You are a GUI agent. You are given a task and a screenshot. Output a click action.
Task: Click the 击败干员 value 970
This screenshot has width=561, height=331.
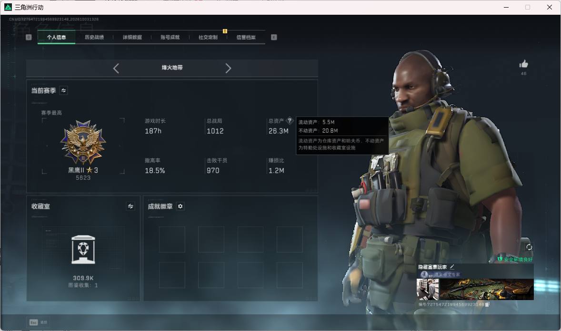(x=213, y=171)
